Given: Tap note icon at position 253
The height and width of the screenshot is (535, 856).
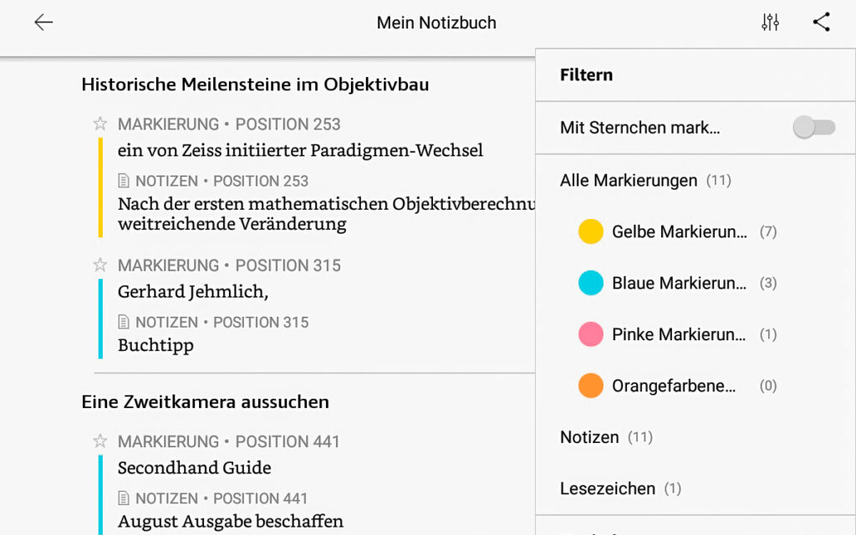Looking at the screenshot, I should tap(125, 181).
